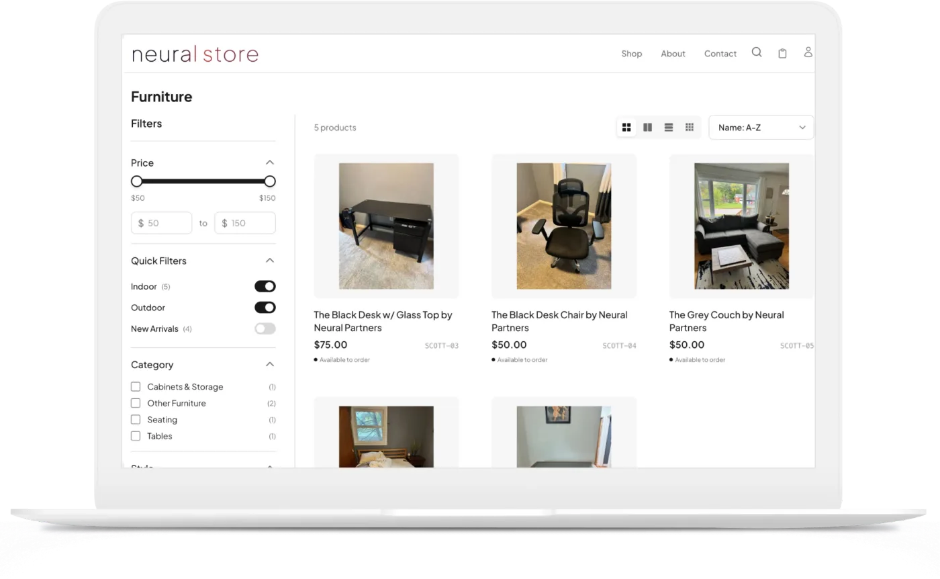Screen dimensions: 940x579
Task: Check the Seating category box
Action: click(x=136, y=420)
